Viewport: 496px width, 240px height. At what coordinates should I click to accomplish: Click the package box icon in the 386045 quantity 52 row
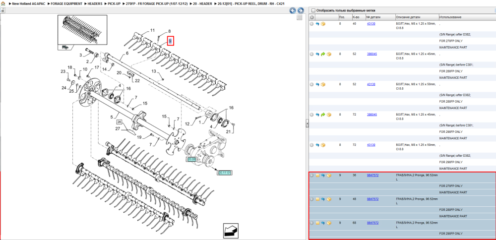(x=329, y=54)
